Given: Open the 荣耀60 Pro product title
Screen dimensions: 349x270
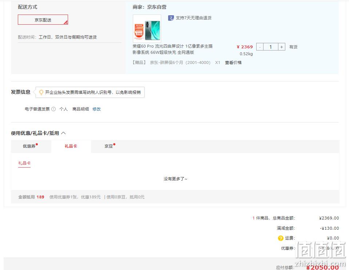Looking at the screenshot, I should [172, 49].
